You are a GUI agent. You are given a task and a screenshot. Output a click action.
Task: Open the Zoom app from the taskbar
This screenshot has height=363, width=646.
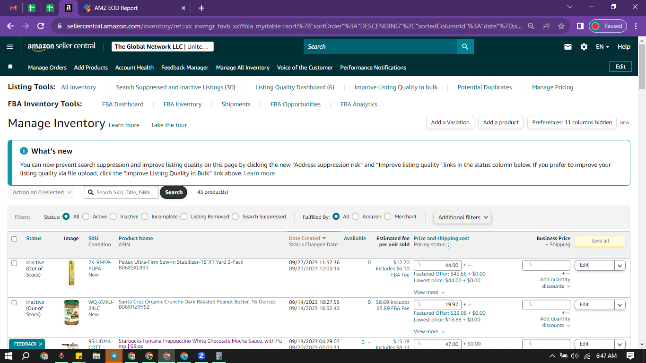tap(201, 356)
